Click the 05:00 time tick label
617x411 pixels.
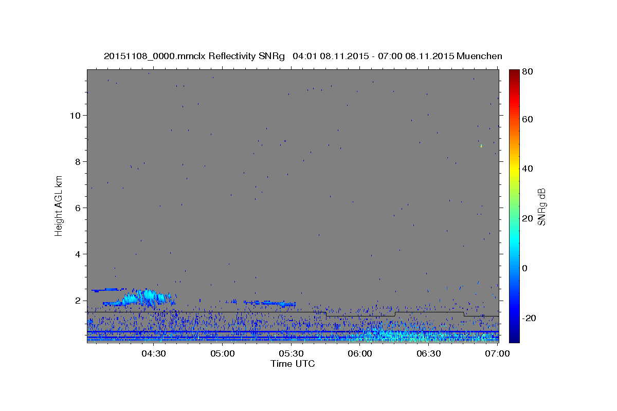click(x=223, y=353)
